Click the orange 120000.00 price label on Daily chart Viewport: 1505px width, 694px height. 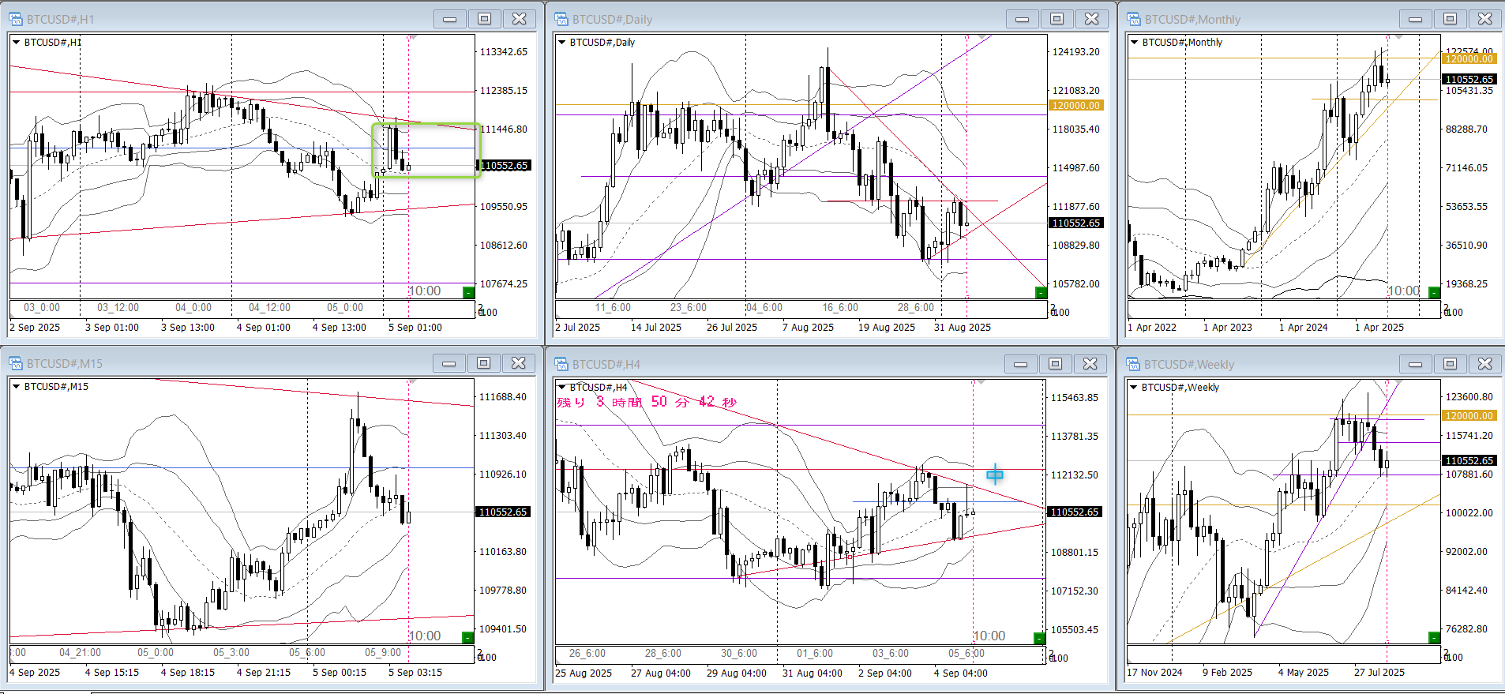click(x=1075, y=105)
